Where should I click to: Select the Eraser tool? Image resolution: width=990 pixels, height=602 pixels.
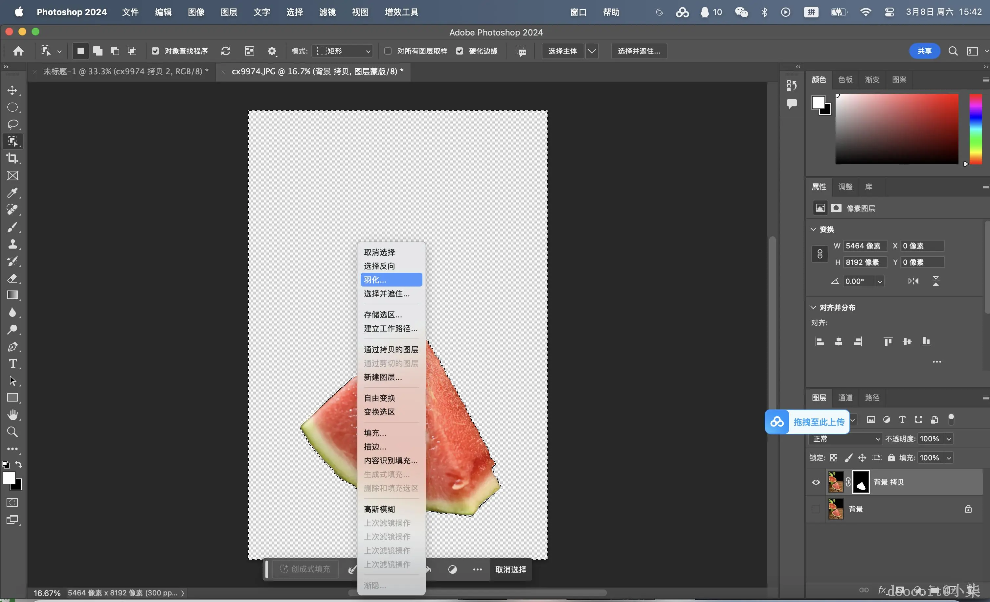tap(12, 278)
